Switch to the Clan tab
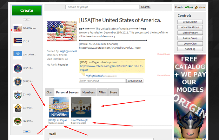 click(50, 92)
